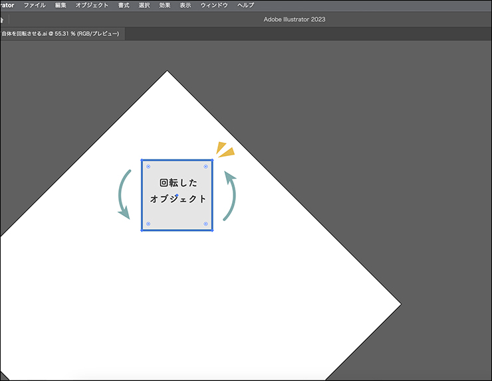Open the 表示 menu
Screen dimensions: 492x381
[x=185, y=5]
